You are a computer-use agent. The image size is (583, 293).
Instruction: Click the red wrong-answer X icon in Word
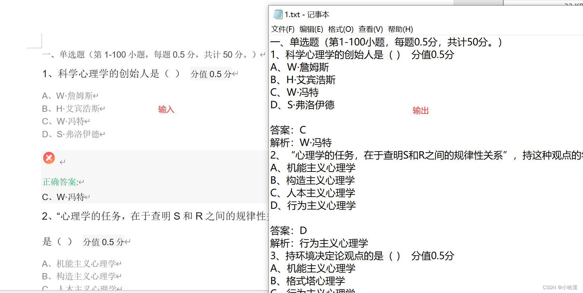point(49,158)
